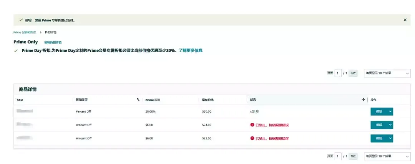Expand the dropdown arrow on the 20.00% row button
The width and height of the screenshot is (415, 164).
tap(390, 111)
